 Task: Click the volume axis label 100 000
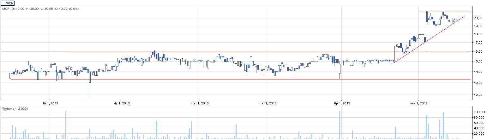point(480,112)
